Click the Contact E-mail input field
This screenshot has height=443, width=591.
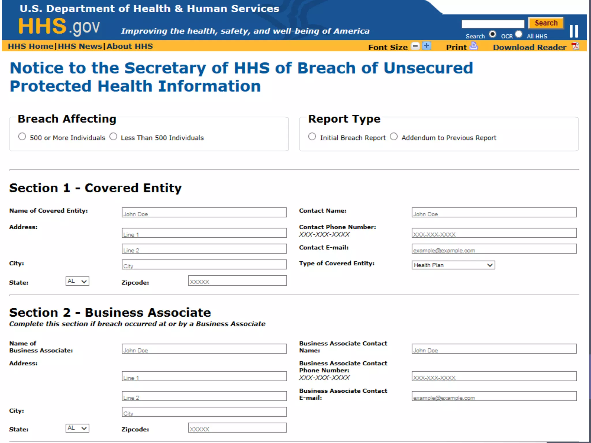[494, 249]
